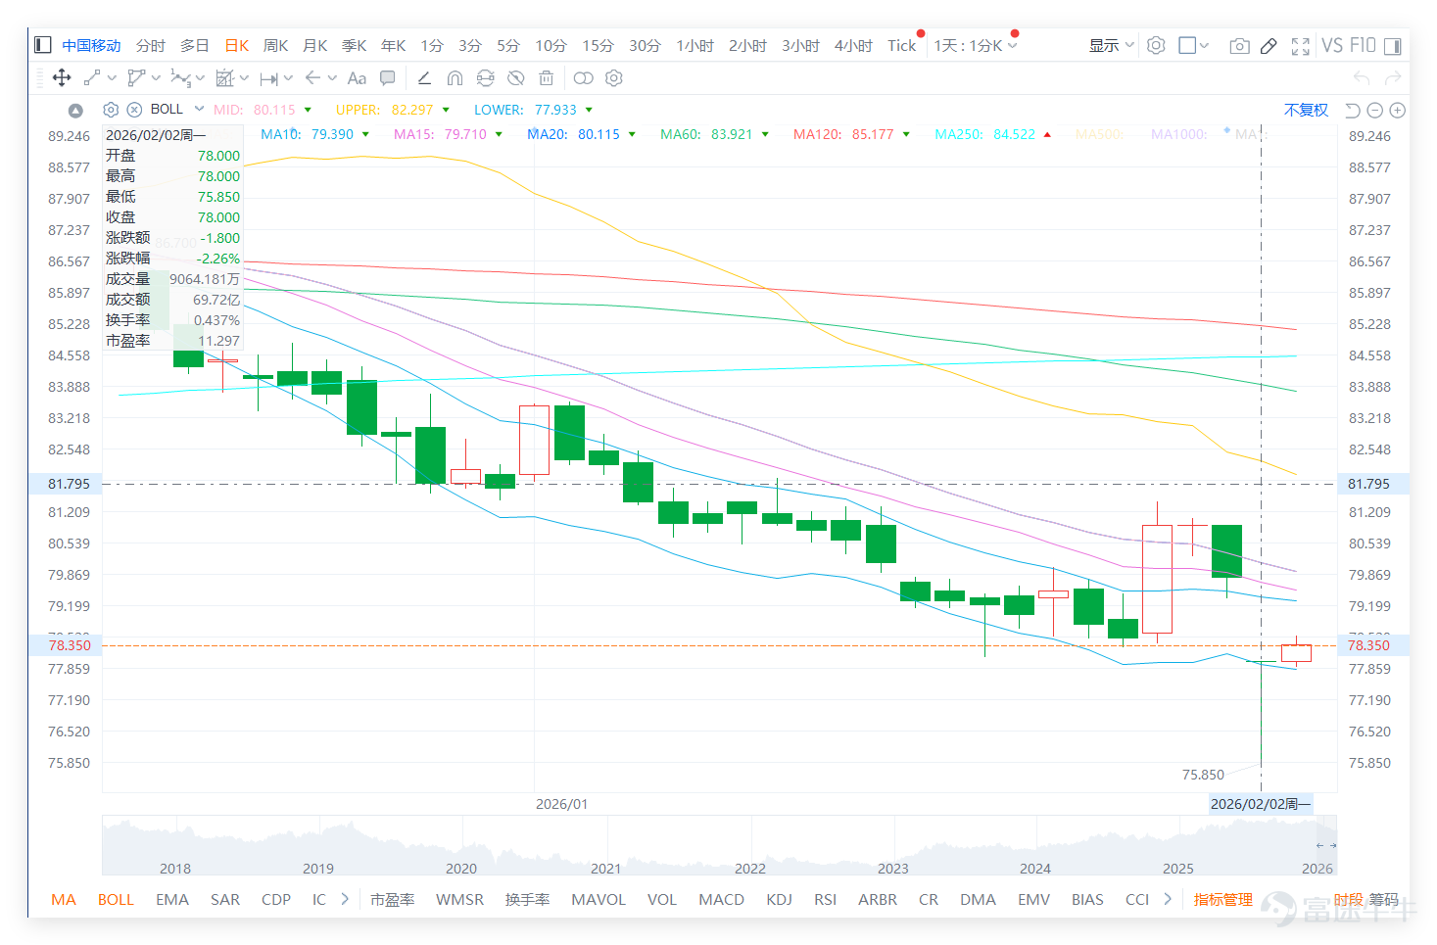Image resolution: width=1437 pixels, height=945 pixels.
Task: Switch to the 分时 intraday tab
Action: click(151, 45)
